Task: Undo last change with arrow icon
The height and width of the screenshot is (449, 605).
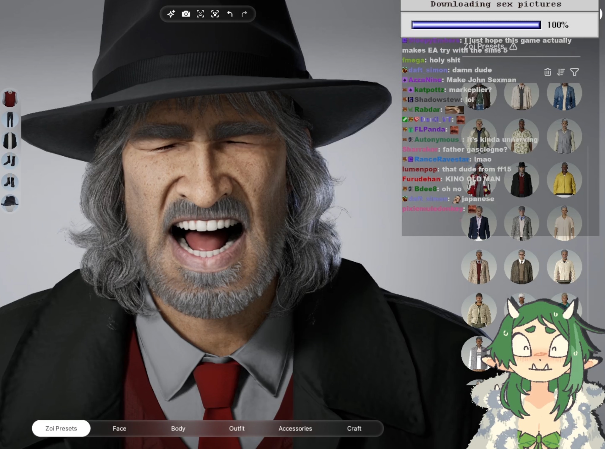Action: [x=230, y=14]
